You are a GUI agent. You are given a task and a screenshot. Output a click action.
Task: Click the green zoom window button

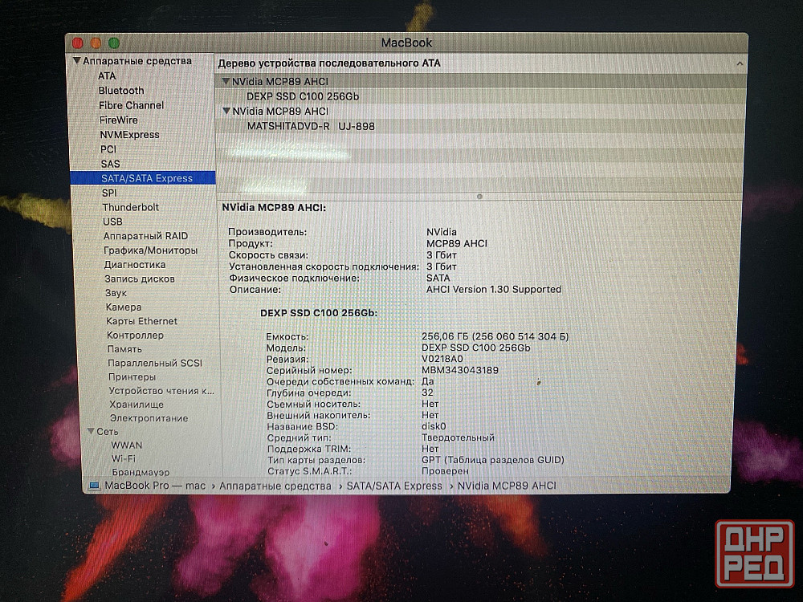(x=113, y=43)
